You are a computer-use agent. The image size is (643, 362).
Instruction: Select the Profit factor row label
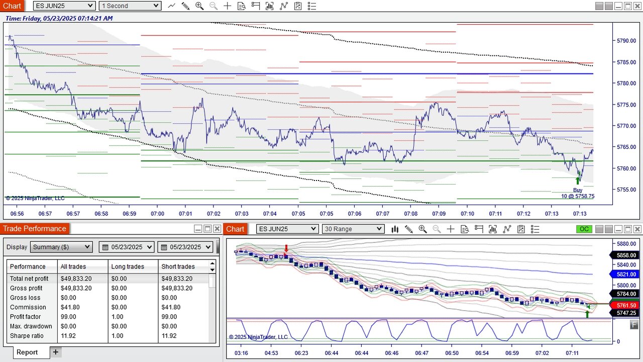(27, 317)
